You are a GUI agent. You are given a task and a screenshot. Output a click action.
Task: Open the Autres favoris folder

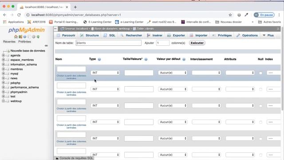click(269, 22)
